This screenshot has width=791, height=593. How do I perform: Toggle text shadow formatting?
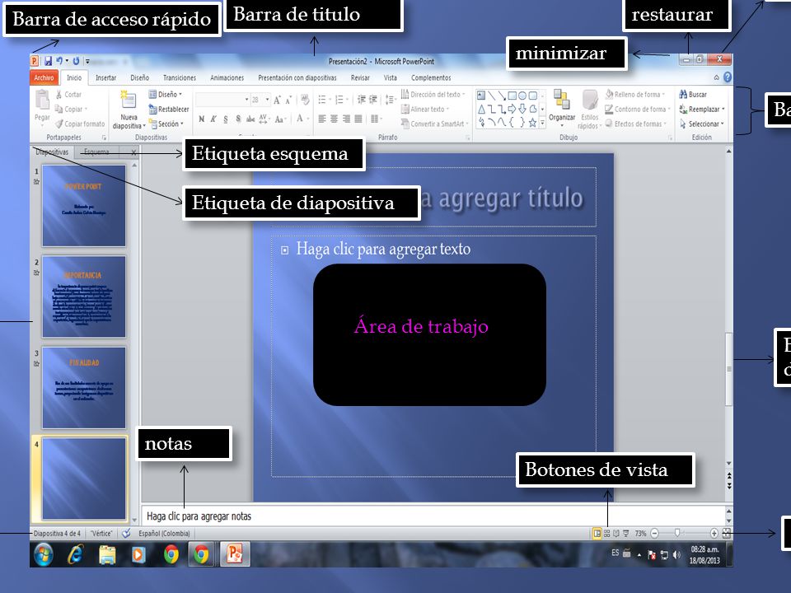pos(238,119)
